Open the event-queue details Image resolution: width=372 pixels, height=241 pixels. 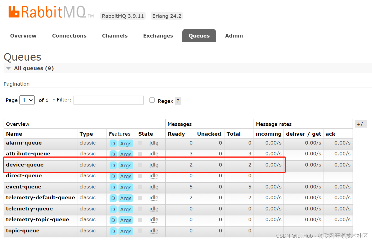point(24,187)
